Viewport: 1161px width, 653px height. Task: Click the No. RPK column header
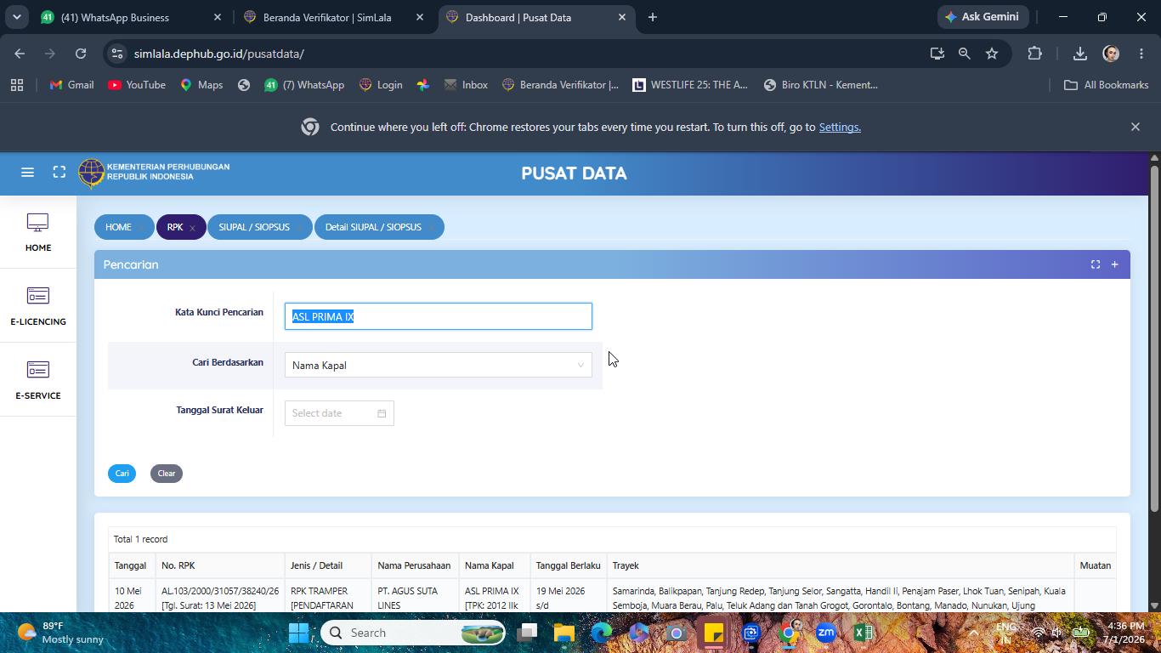[220, 565]
